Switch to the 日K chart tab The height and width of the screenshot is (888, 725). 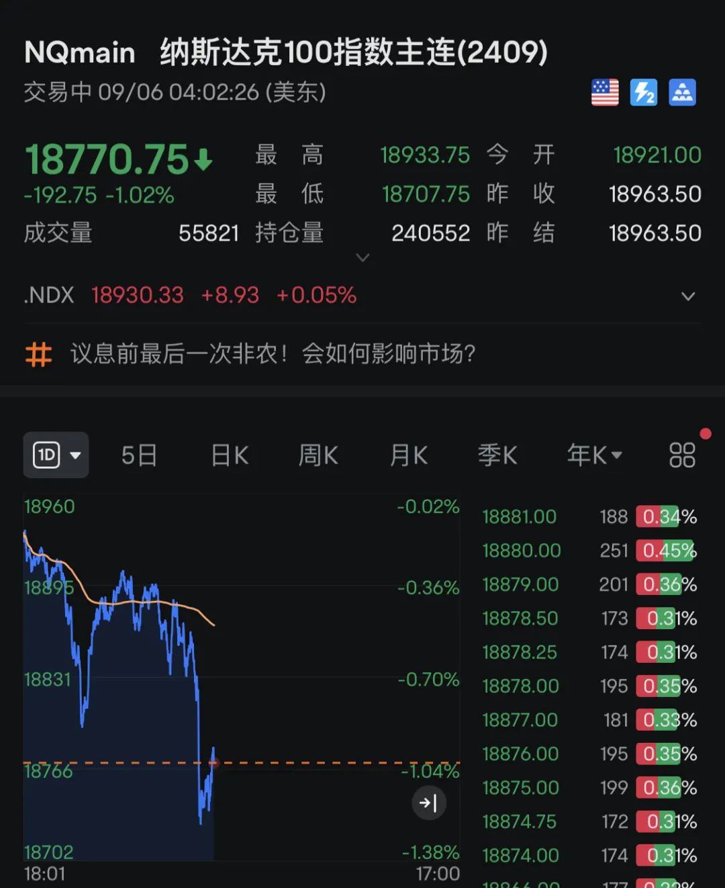click(230, 455)
